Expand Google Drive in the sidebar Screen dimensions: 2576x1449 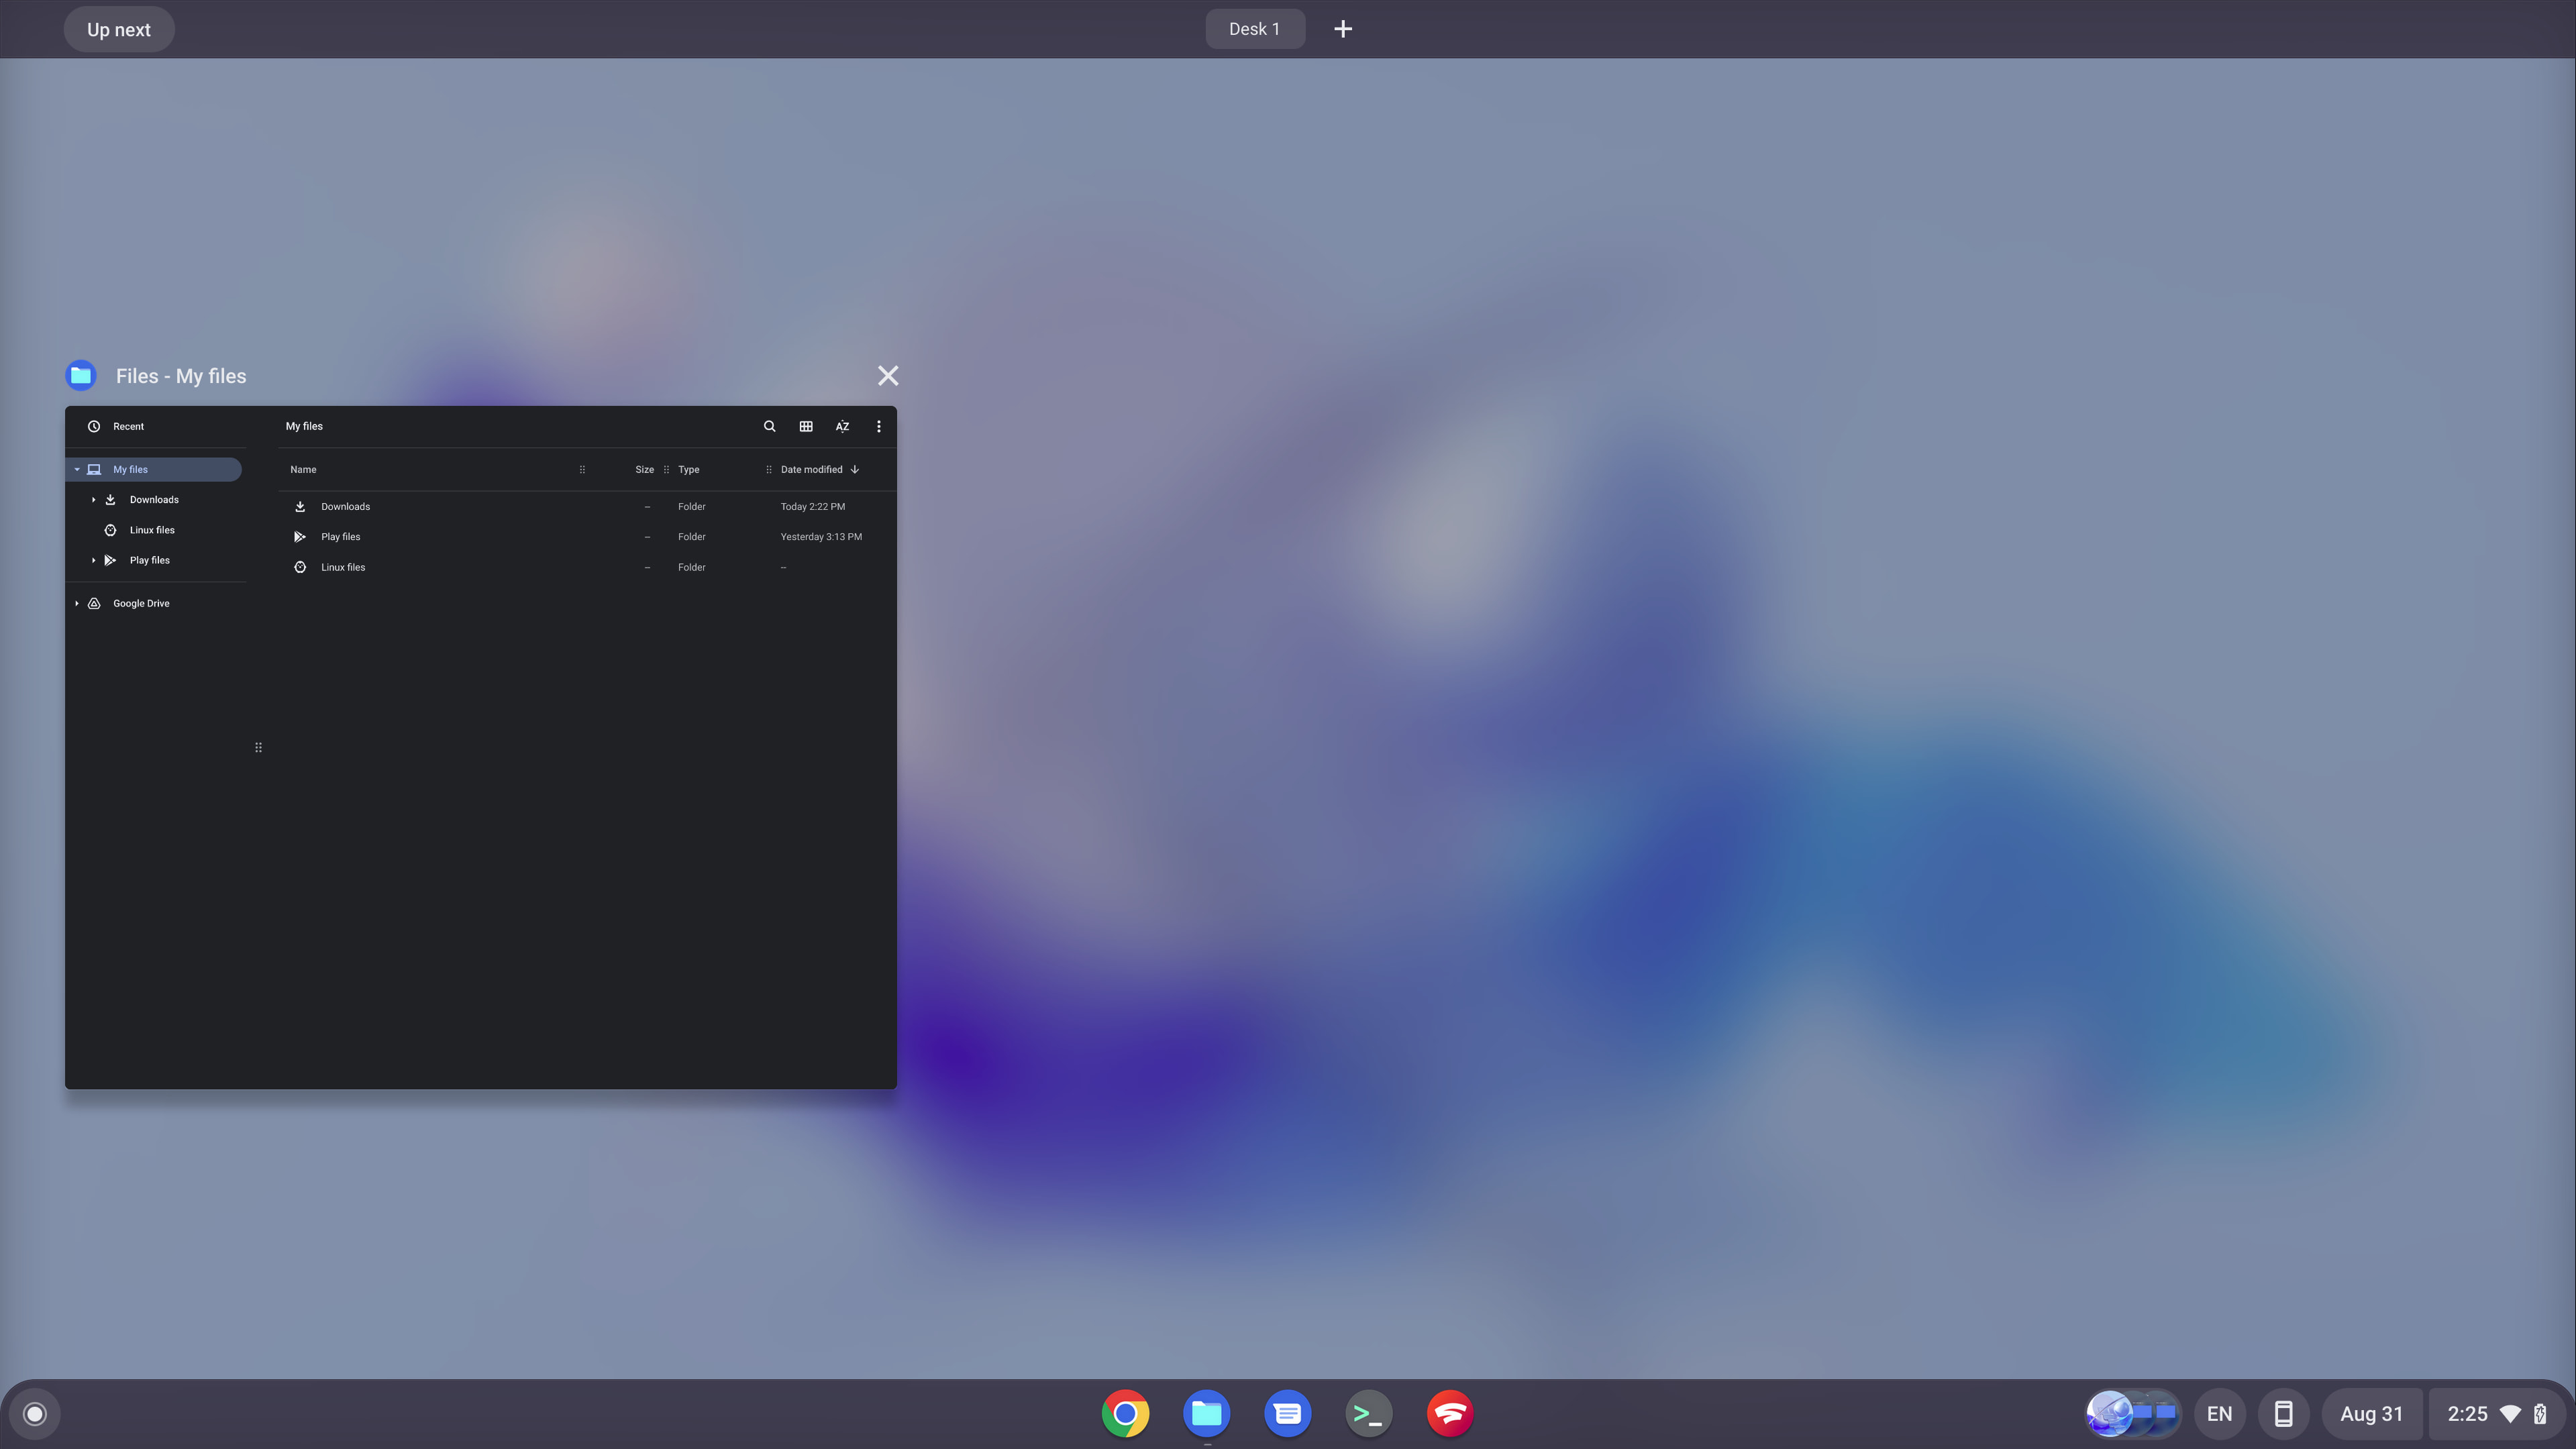(x=76, y=603)
